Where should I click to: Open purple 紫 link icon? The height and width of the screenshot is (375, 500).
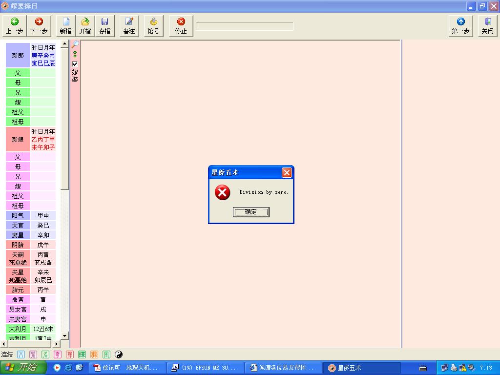pos(33,354)
